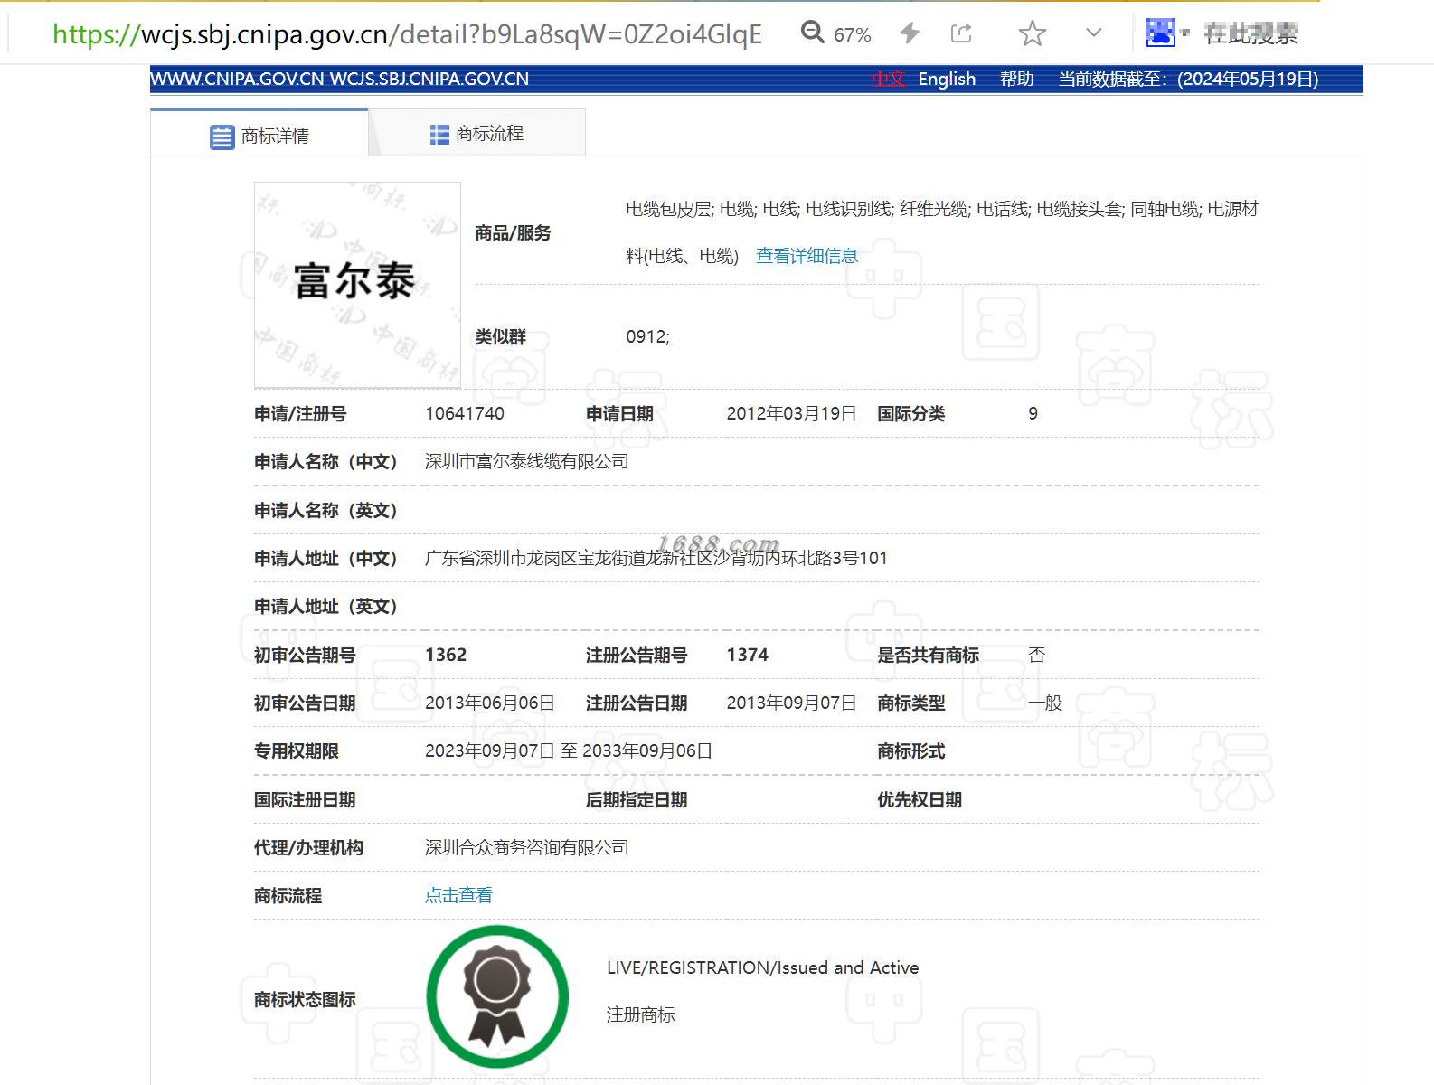Select applicant name 深圳市富尔泰线缆有限公司
The height and width of the screenshot is (1085, 1434).
coord(526,461)
